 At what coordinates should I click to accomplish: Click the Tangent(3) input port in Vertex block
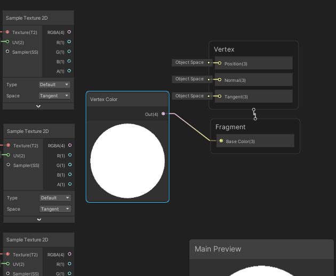[x=220, y=96]
